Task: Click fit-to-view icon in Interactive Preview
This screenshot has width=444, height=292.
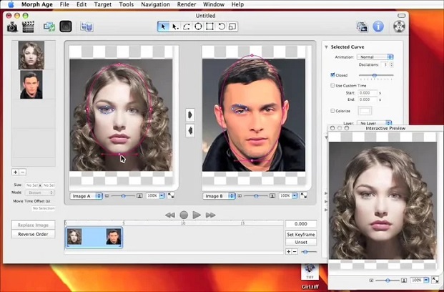Action: click(435, 280)
